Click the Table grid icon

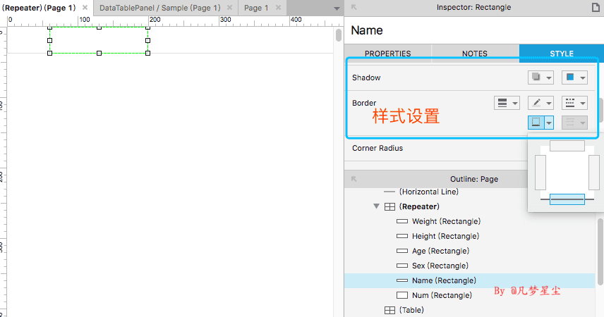coord(389,310)
